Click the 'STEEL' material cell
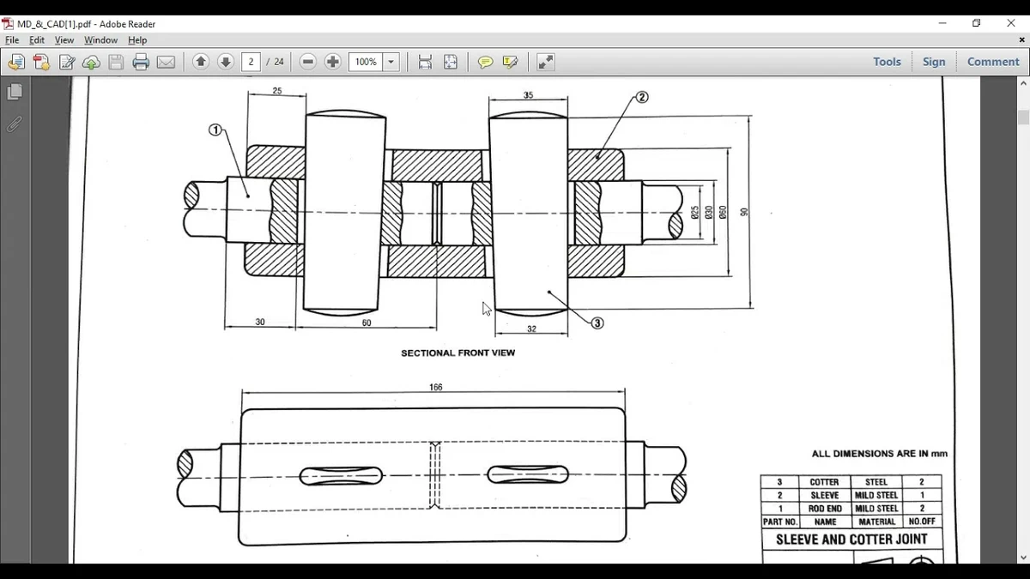 click(876, 482)
